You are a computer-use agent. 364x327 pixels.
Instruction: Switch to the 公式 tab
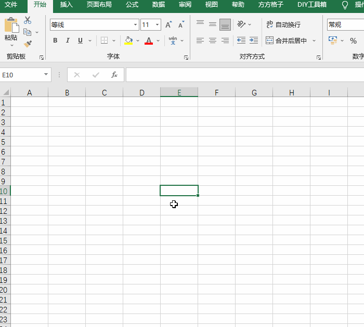click(x=132, y=4)
